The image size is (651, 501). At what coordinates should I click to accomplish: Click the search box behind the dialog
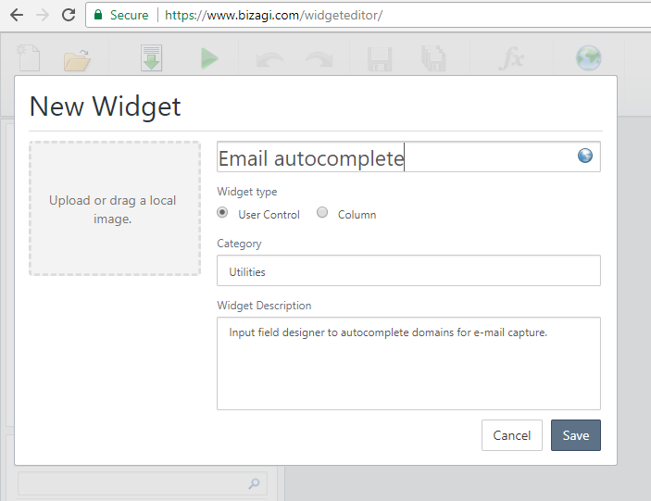tap(142, 483)
